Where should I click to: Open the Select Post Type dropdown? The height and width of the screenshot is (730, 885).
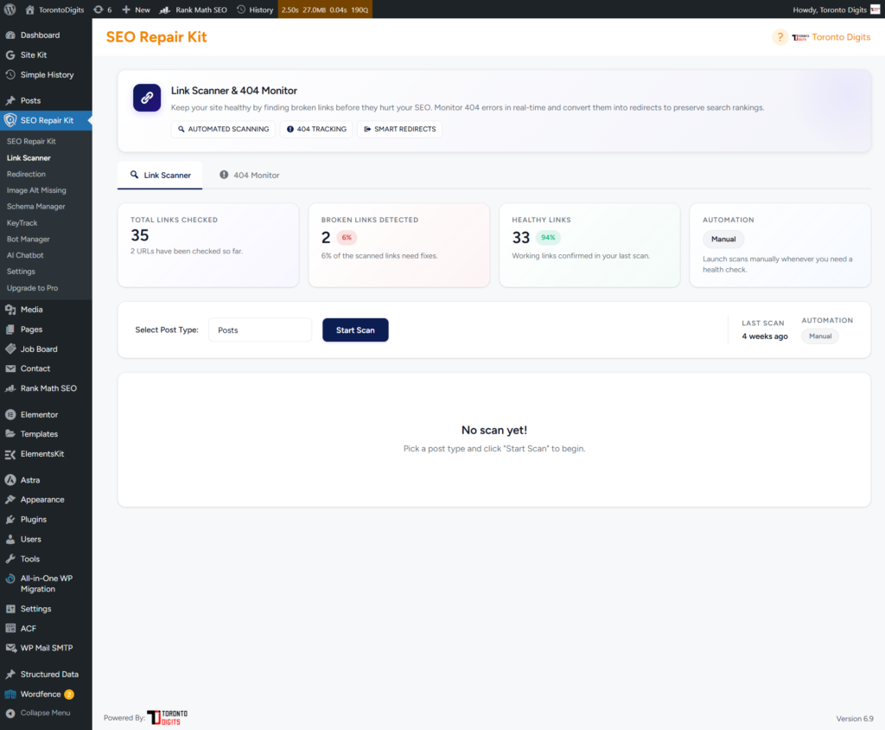coord(259,330)
